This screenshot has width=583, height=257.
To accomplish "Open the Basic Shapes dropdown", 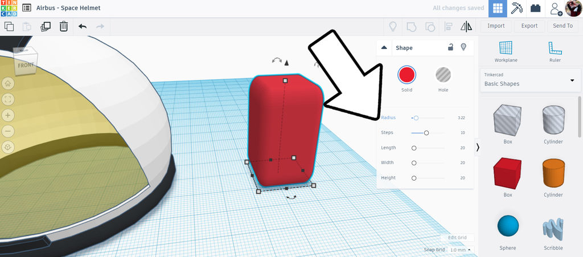I will point(529,80).
